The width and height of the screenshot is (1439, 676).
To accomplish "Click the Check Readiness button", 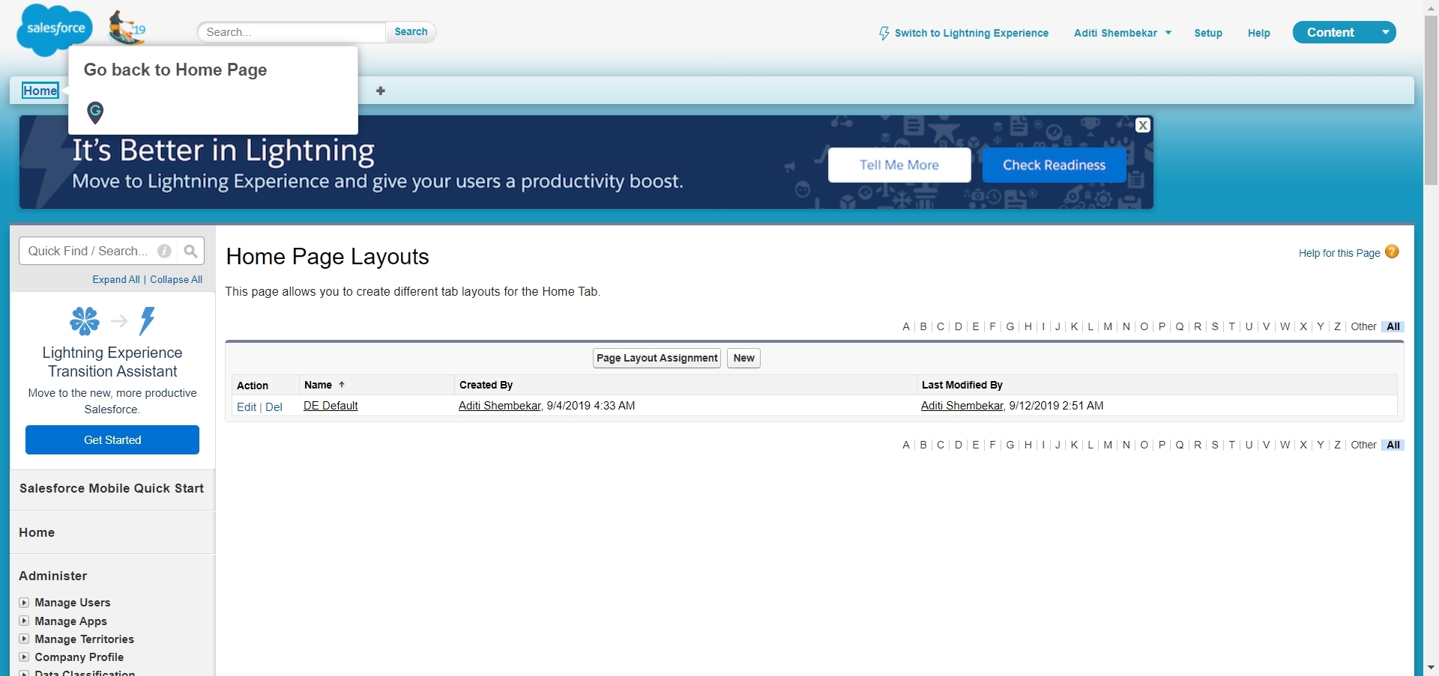I will (1054, 165).
